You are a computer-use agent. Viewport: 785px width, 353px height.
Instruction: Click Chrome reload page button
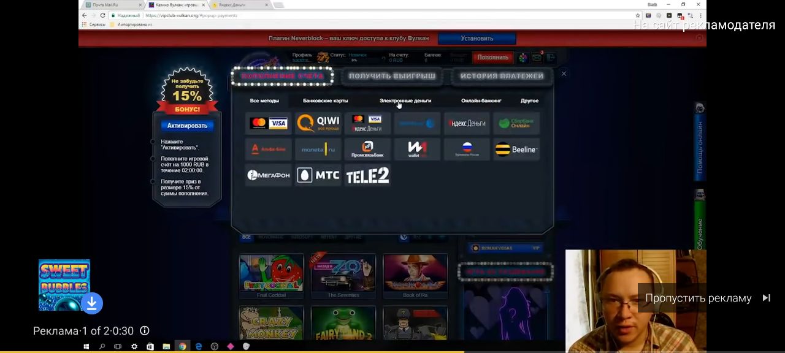[x=103, y=15]
